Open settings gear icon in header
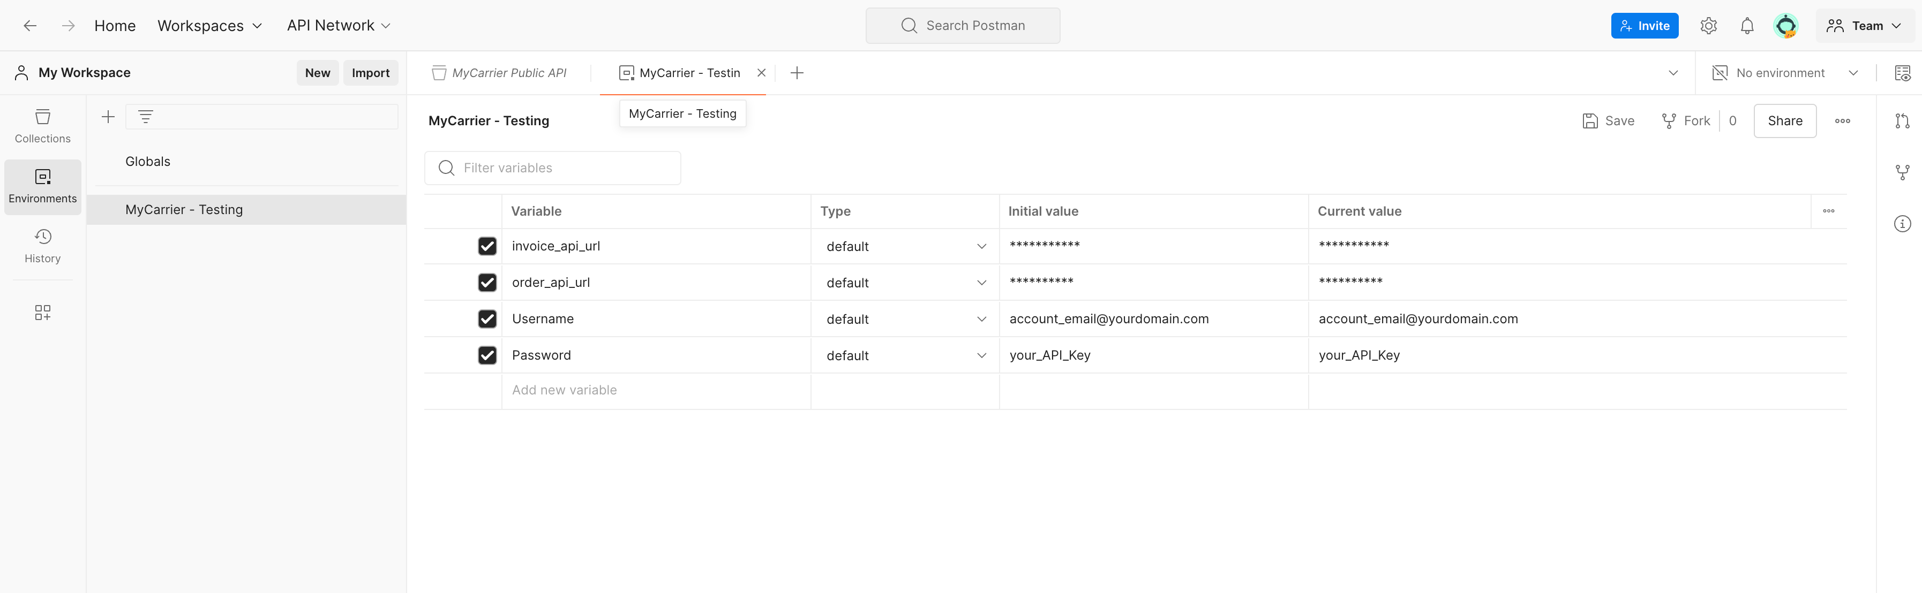The image size is (1922, 593). click(1708, 26)
